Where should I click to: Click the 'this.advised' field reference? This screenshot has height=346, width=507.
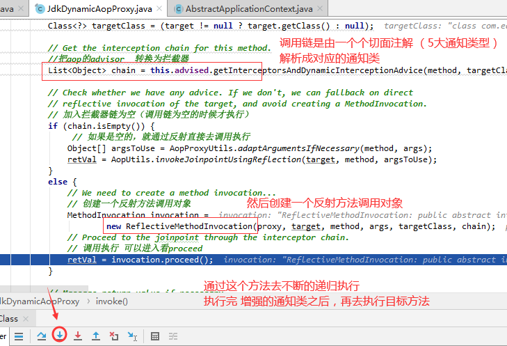(179, 70)
